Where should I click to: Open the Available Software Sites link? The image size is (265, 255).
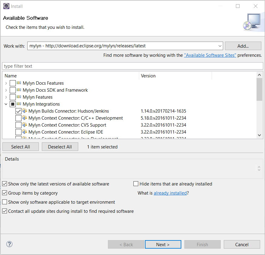(x=210, y=55)
